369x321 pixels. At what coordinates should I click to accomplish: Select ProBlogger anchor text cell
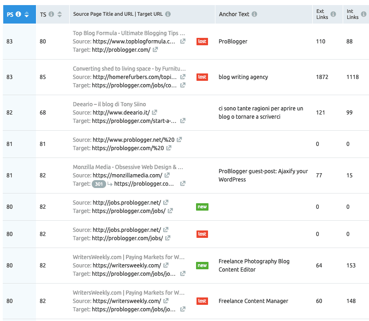[233, 42]
